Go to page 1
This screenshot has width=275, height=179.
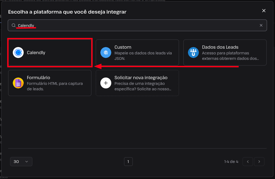coord(128,162)
